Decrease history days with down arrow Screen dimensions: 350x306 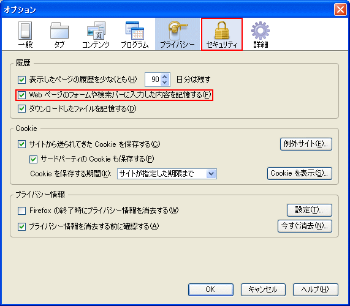pyautogui.click(x=165, y=82)
